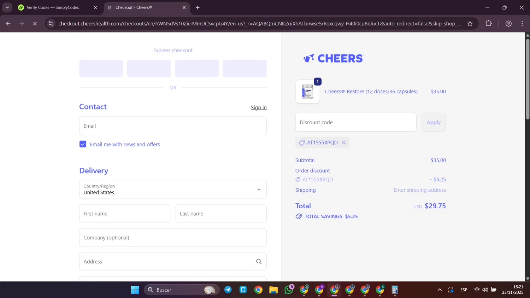
Task: Open Telegram from the taskbar
Action: point(228,290)
